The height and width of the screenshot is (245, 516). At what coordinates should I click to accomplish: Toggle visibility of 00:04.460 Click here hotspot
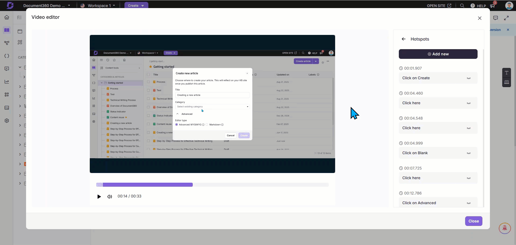(x=469, y=103)
